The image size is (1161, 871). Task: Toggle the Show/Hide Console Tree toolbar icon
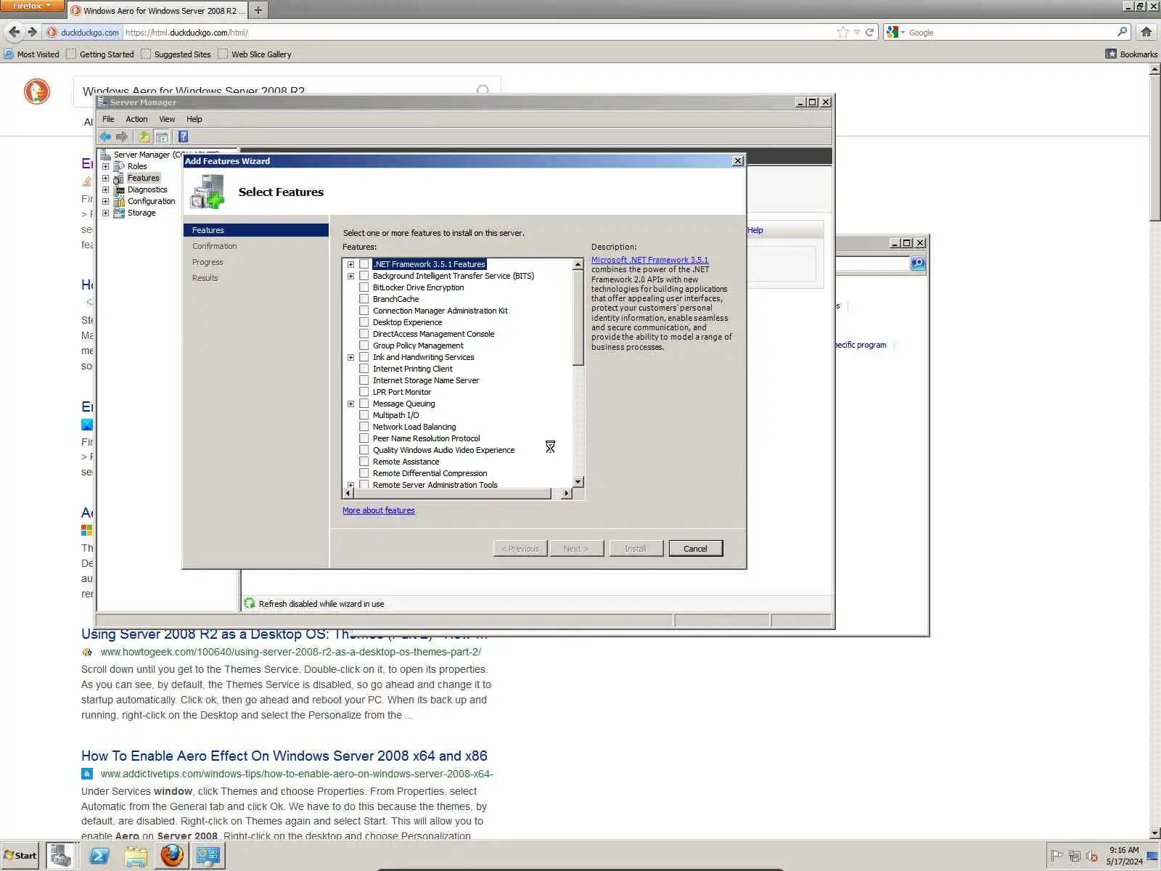[x=162, y=136]
